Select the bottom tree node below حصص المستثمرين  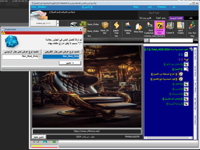174,104
